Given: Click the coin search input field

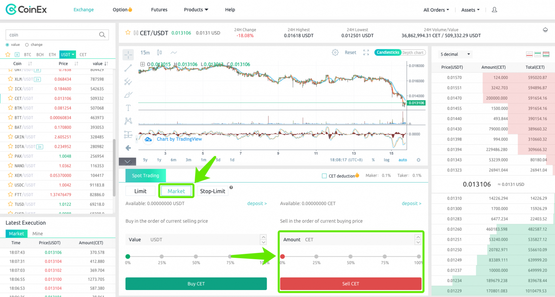Looking at the screenshot, I should coord(52,35).
